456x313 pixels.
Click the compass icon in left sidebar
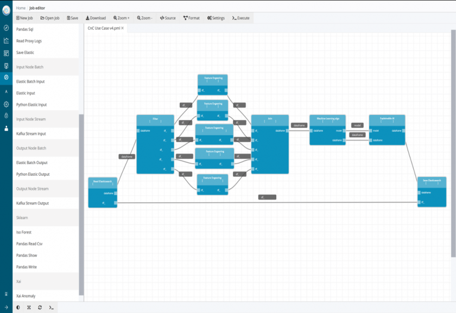(x=6, y=28)
